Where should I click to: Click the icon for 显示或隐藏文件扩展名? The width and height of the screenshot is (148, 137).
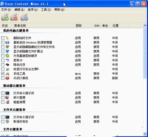[x=7, y=51]
